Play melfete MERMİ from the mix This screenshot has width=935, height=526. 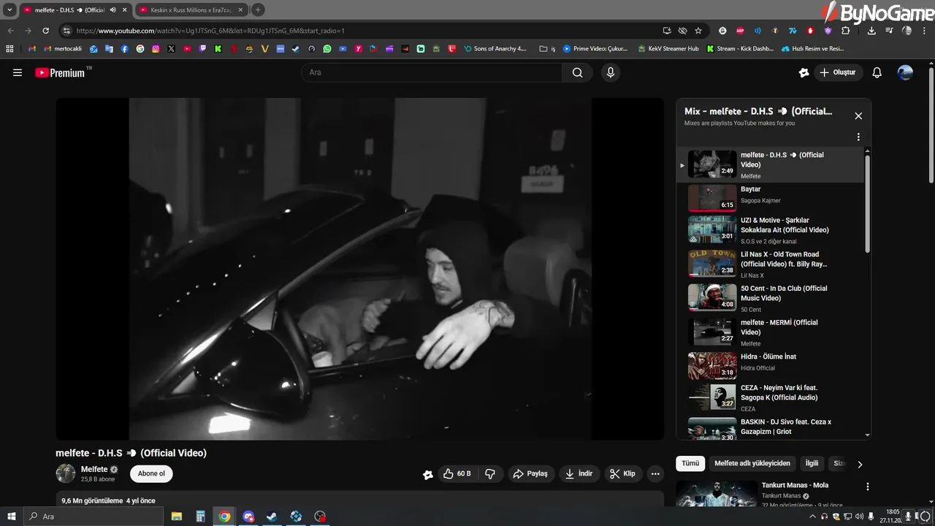pyautogui.click(x=771, y=332)
